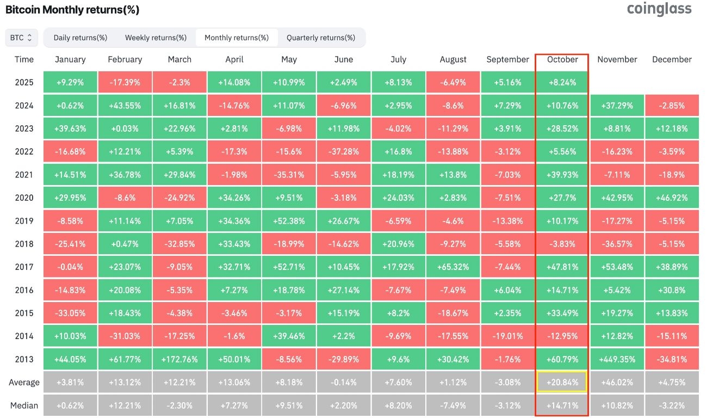Click the highlighted October Average cell showing +20.84%
This screenshot has height=418, width=713.
(562, 382)
